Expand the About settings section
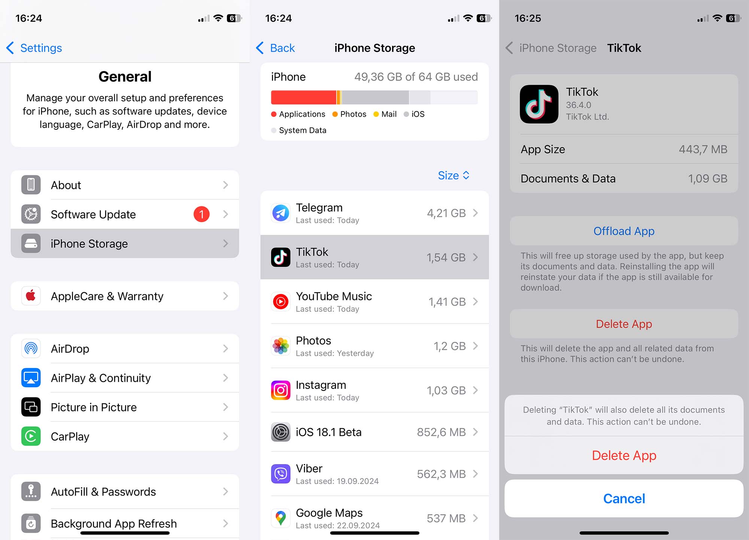Viewport: 749px width, 540px height. pyautogui.click(x=125, y=185)
